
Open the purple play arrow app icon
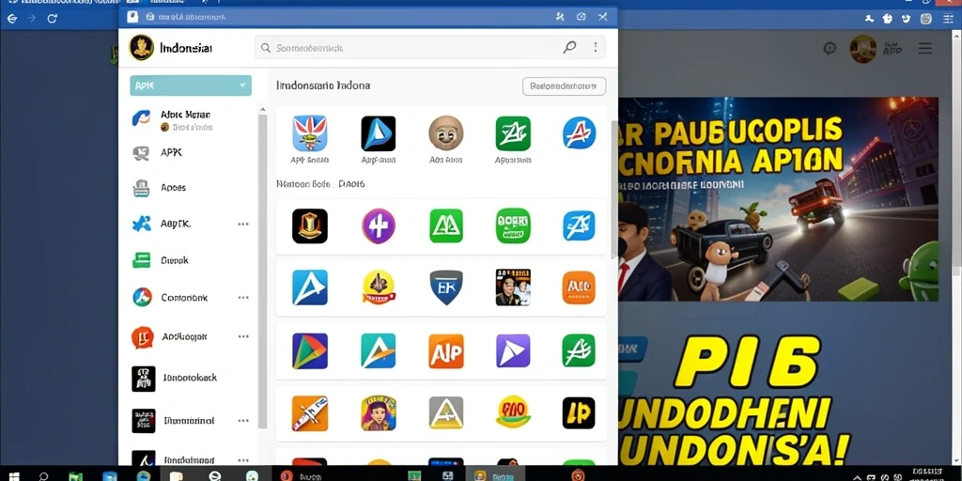513,351
